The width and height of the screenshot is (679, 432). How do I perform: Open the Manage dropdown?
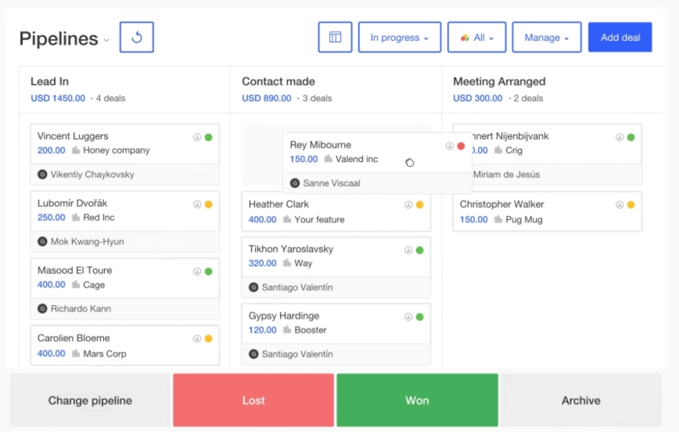pos(546,37)
